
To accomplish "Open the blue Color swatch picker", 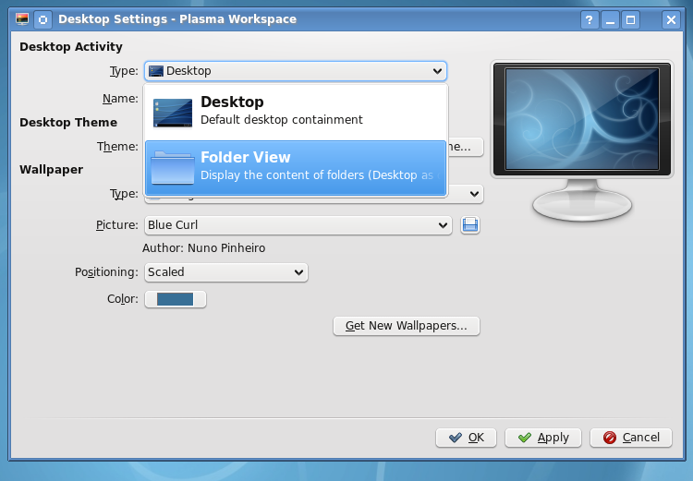I will 176,299.
